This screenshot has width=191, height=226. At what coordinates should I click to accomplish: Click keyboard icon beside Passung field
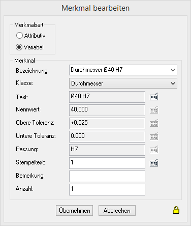(154, 150)
